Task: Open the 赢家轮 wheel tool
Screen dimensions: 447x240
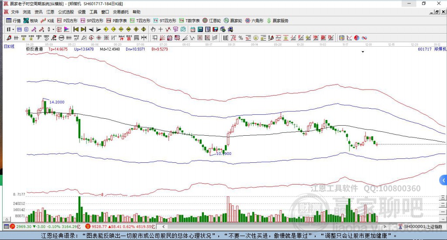Action: click(233, 21)
